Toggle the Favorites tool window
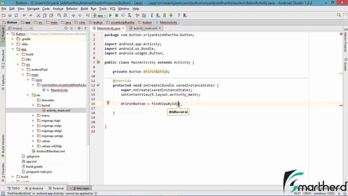The image size is (348, 196). [3, 172]
